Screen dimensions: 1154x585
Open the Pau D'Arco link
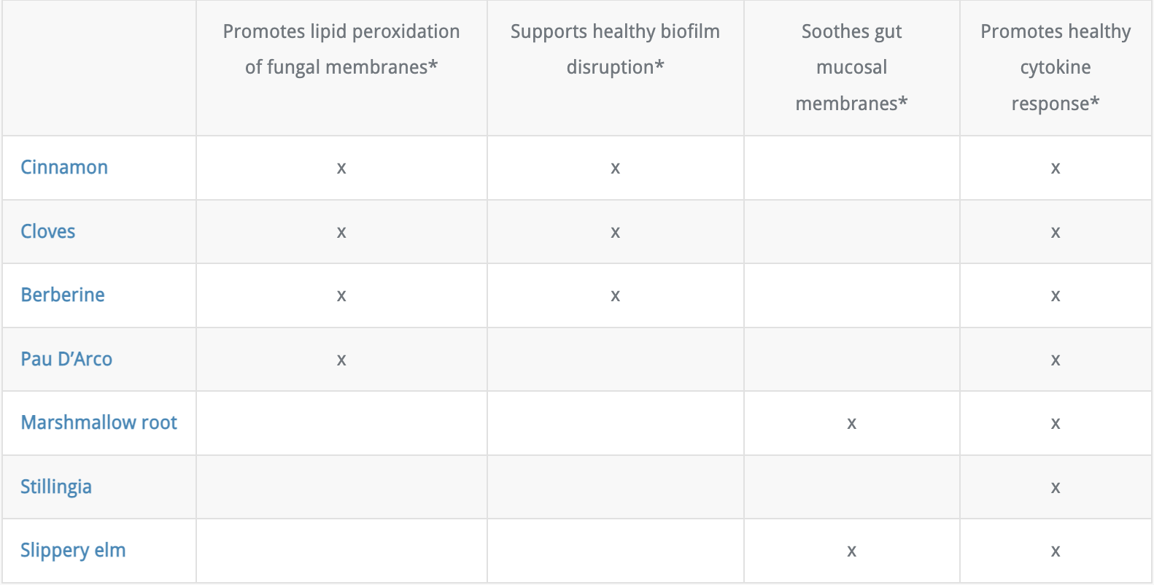(66, 359)
